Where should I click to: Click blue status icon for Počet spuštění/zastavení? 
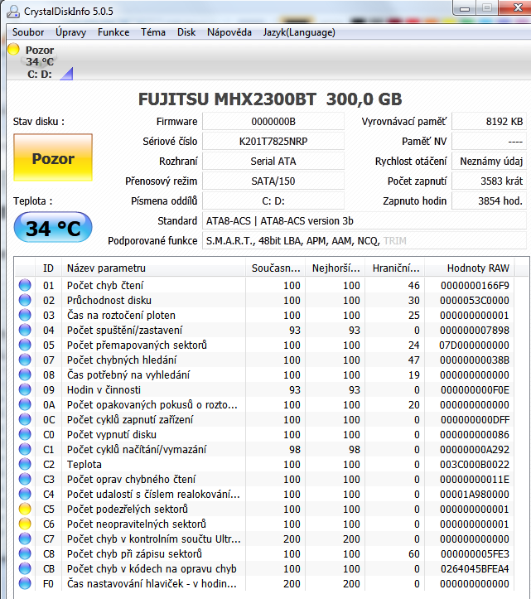click(x=25, y=330)
